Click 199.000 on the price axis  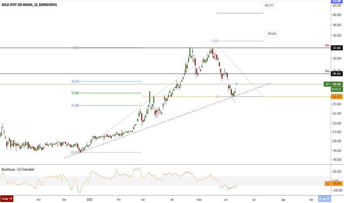click(337, 151)
